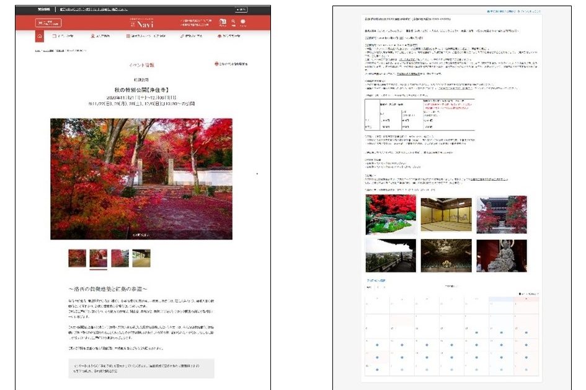Open the pencil icon navigation item

(192, 36)
